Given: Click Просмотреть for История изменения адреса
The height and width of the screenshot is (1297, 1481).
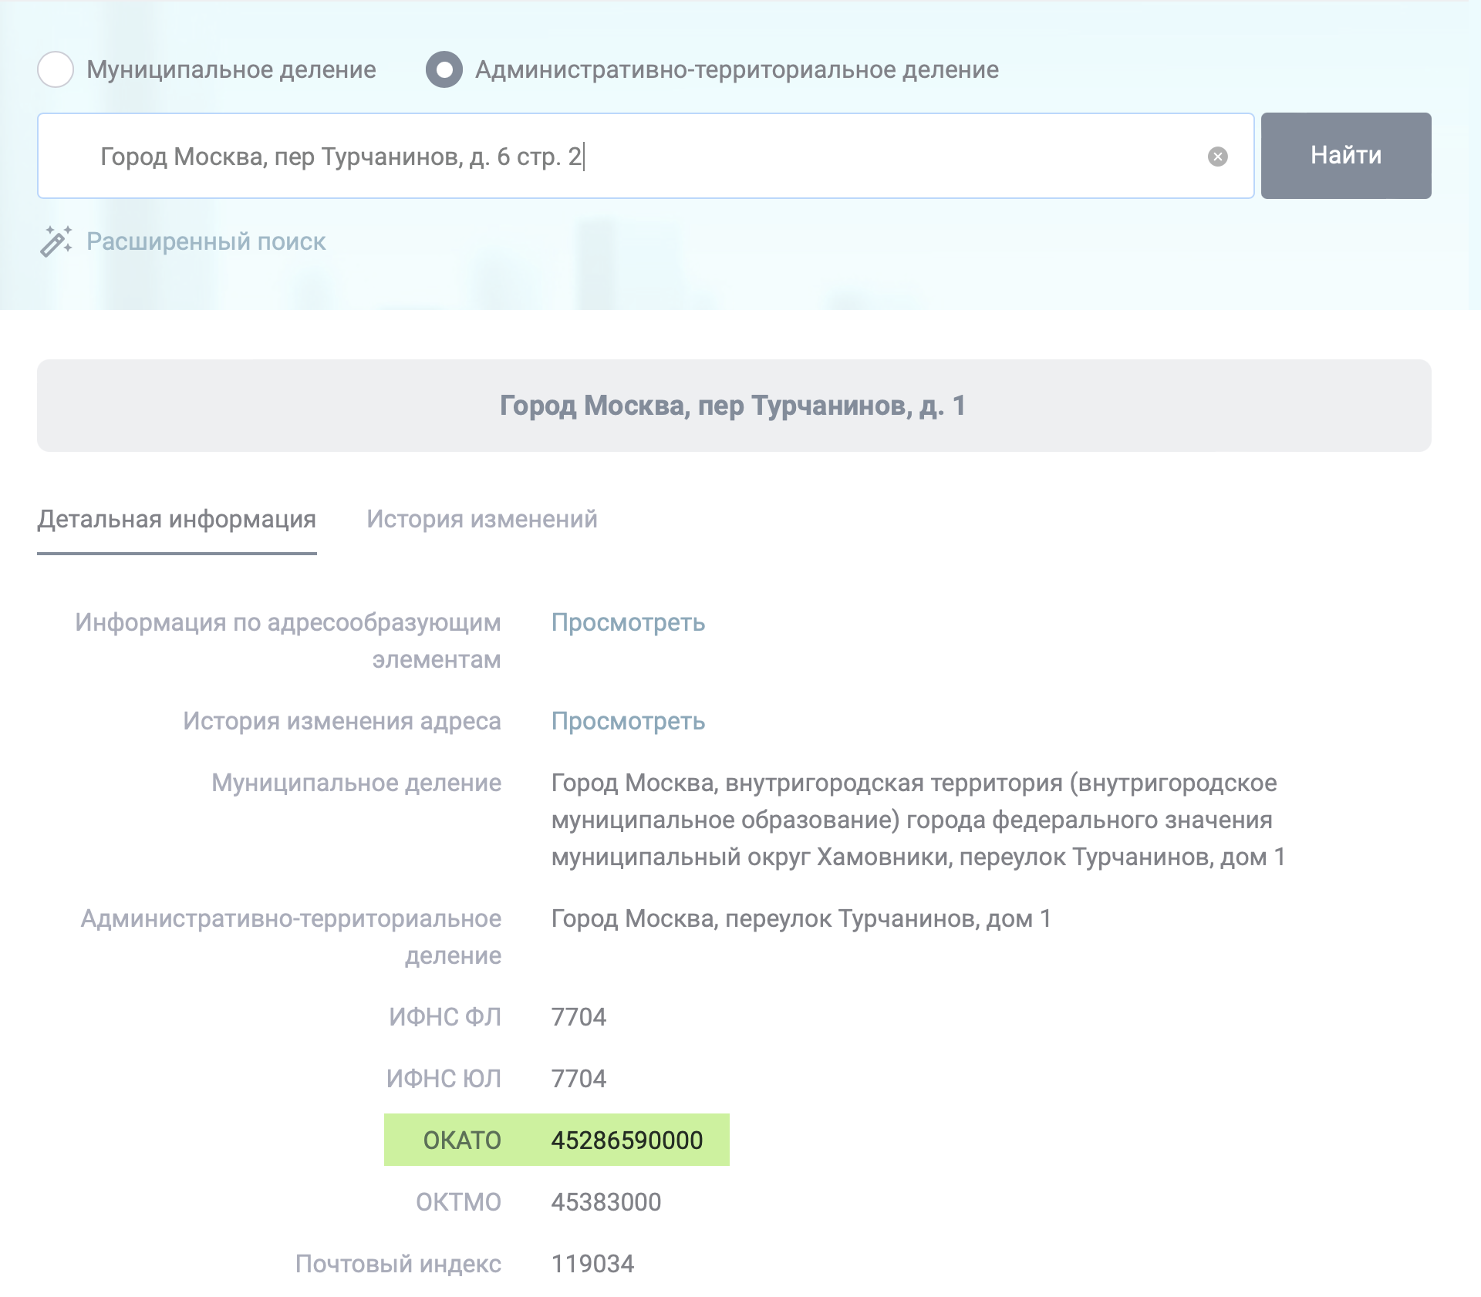Looking at the screenshot, I should [x=628, y=721].
